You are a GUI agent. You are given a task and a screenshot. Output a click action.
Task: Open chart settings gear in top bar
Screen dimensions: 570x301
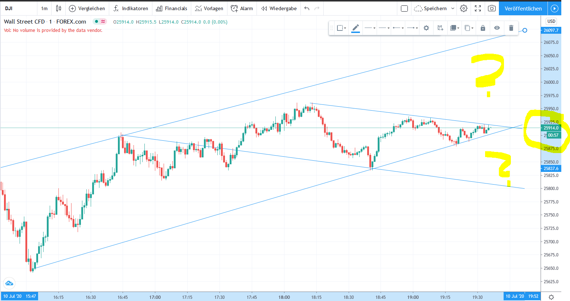click(464, 8)
